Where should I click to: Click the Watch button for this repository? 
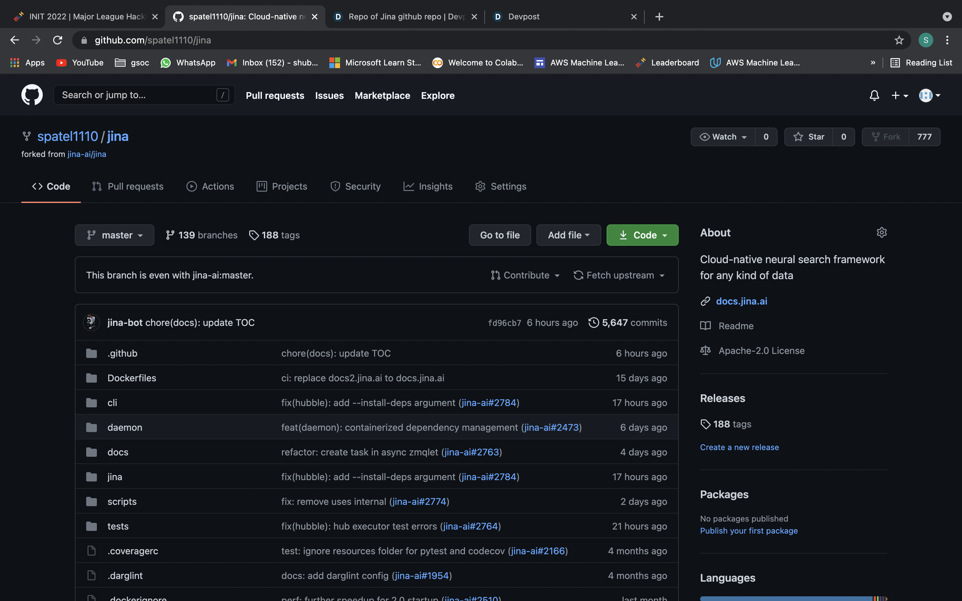click(723, 137)
